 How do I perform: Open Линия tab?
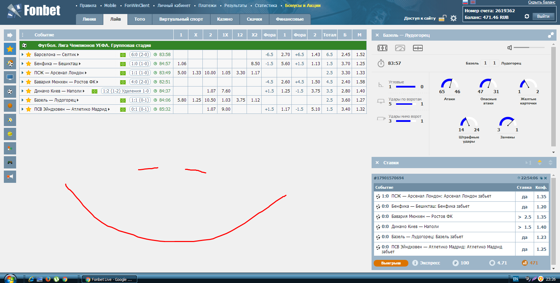(x=89, y=19)
